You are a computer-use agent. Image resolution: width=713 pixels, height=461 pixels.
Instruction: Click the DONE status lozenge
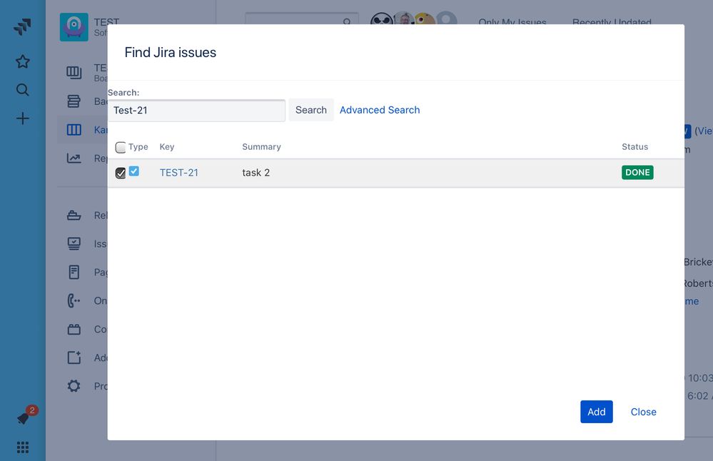[x=637, y=172]
